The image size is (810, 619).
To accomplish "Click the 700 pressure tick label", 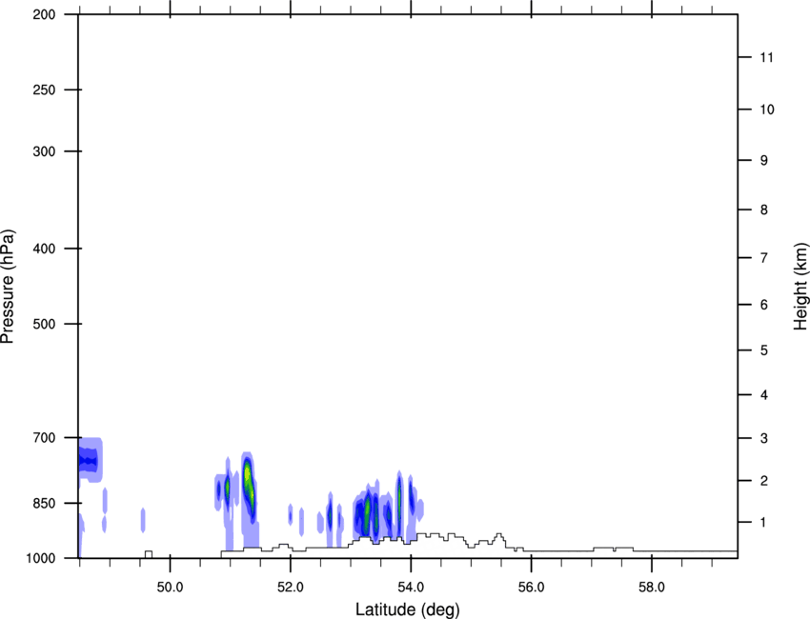I will (x=44, y=438).
